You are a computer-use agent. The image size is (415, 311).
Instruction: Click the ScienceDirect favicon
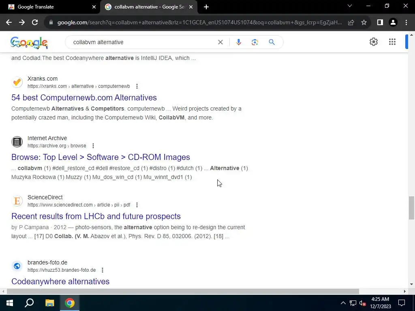click(x=17, y=201)
